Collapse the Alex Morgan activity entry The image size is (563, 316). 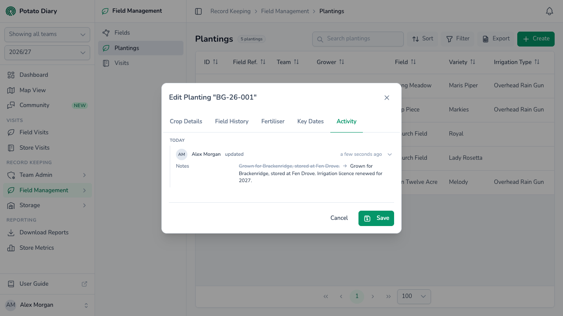pos(390,154)
